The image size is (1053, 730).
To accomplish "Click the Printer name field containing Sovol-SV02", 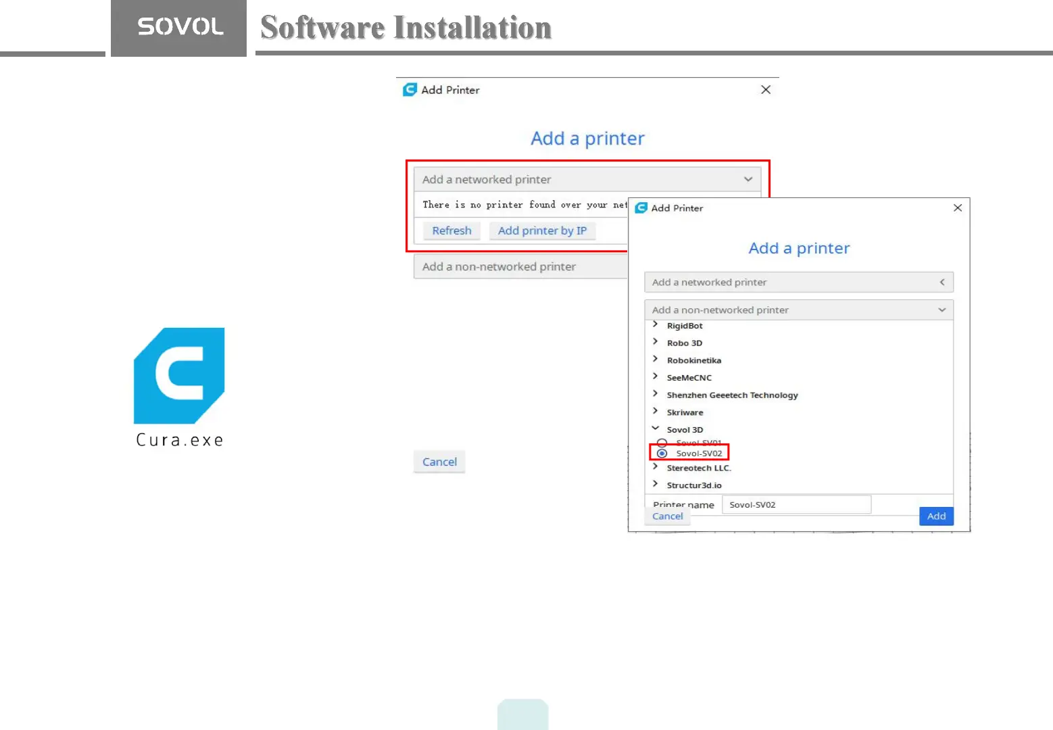I will (797, 505).
